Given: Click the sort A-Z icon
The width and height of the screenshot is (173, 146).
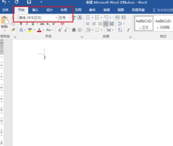Looking at the screenshot, I should [120, 30].
